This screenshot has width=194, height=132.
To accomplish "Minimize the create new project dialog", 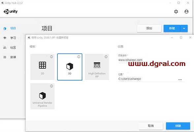I will click(x=172, y=38).
